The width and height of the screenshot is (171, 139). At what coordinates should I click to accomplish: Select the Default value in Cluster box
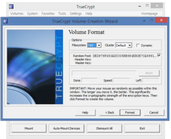pyautogui.click(x=121, y=45)
